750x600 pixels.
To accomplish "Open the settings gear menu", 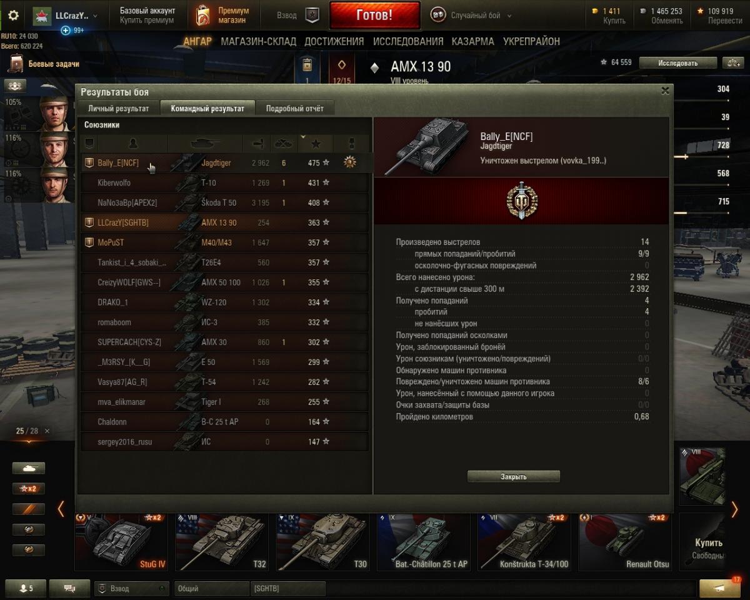I will pyautogui.click(x=13, y=16).
